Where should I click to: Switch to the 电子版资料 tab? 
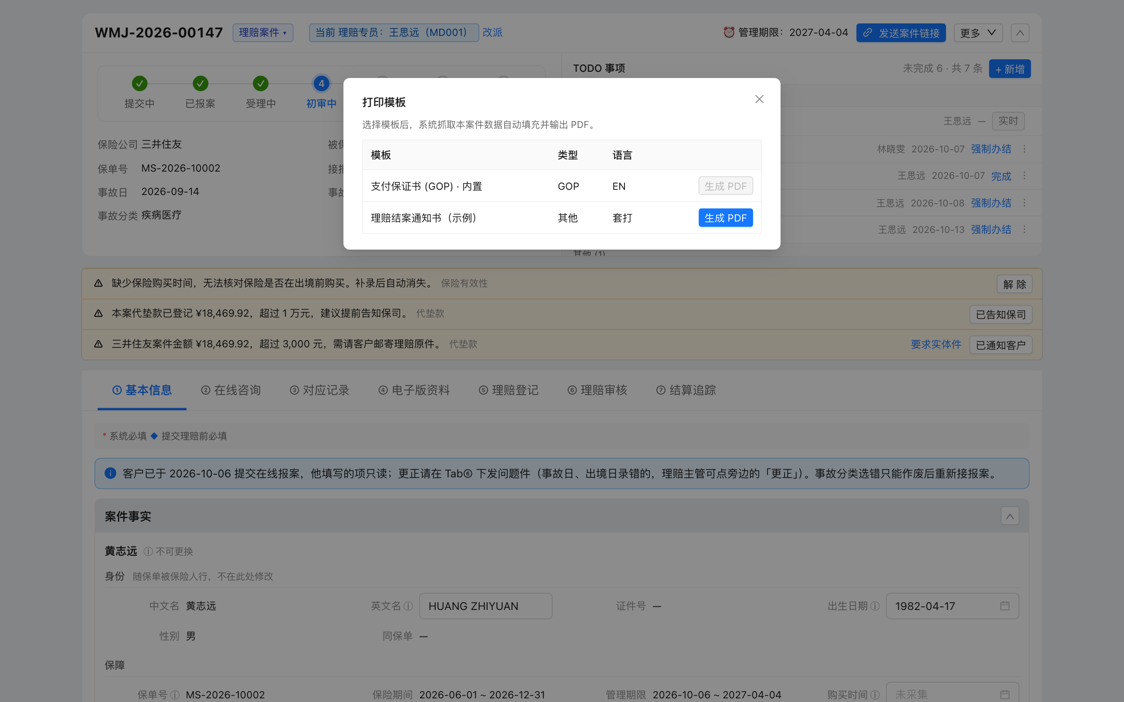click(414, 391)
